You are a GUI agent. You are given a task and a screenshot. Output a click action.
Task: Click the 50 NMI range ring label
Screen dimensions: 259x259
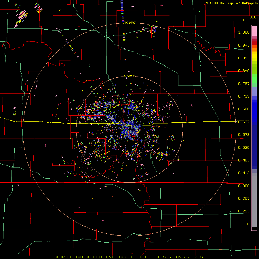(x=129, y=76)
